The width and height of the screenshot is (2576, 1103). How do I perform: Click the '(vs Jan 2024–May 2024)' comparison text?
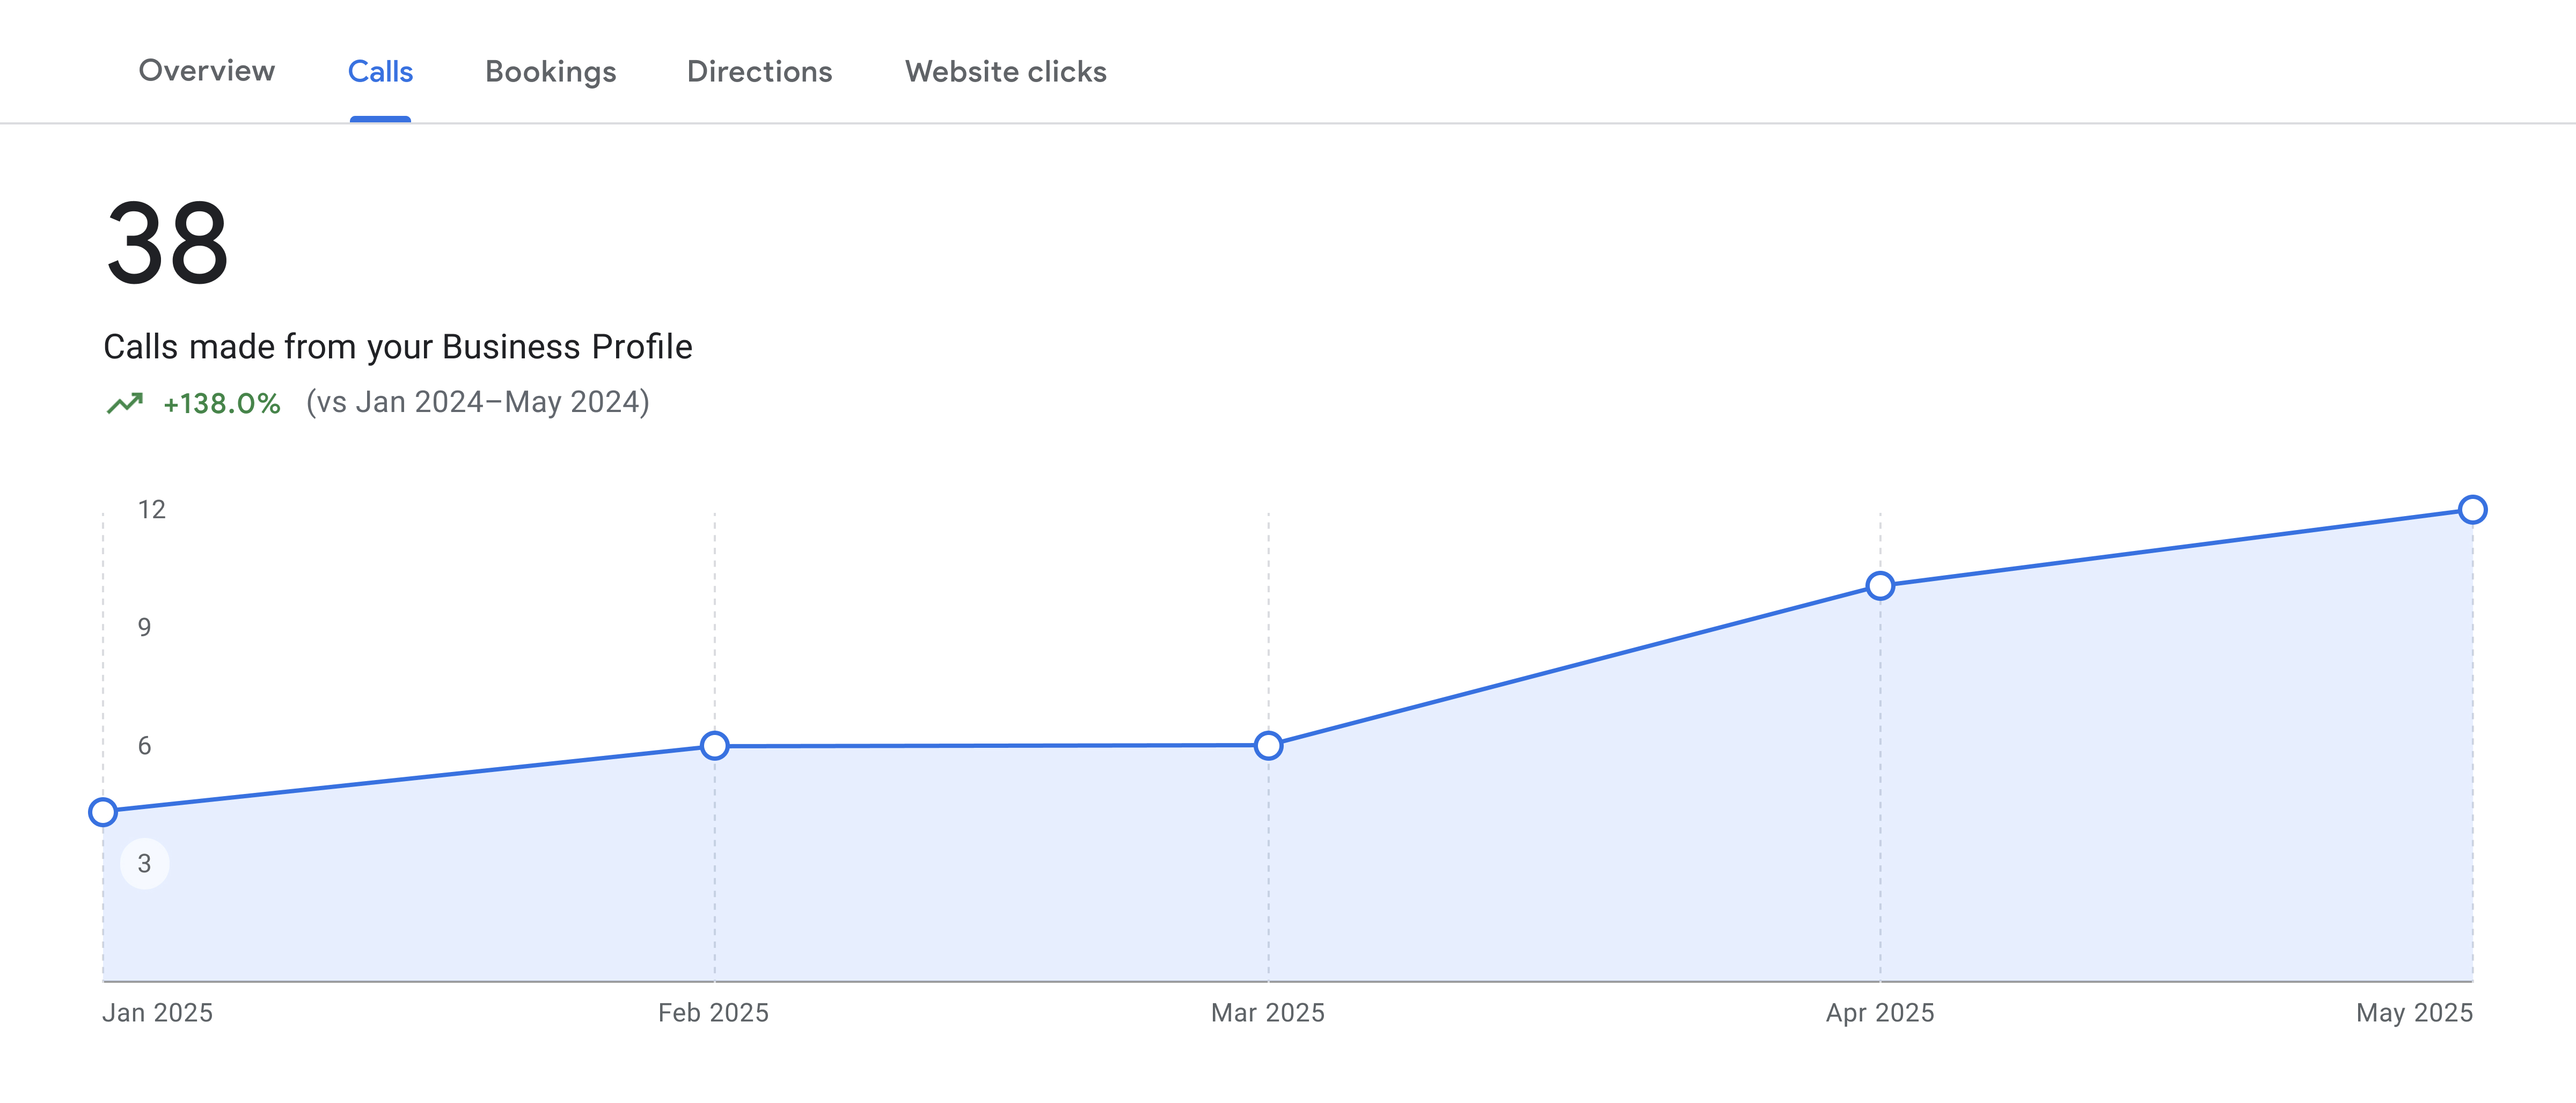tap(478, 402)
